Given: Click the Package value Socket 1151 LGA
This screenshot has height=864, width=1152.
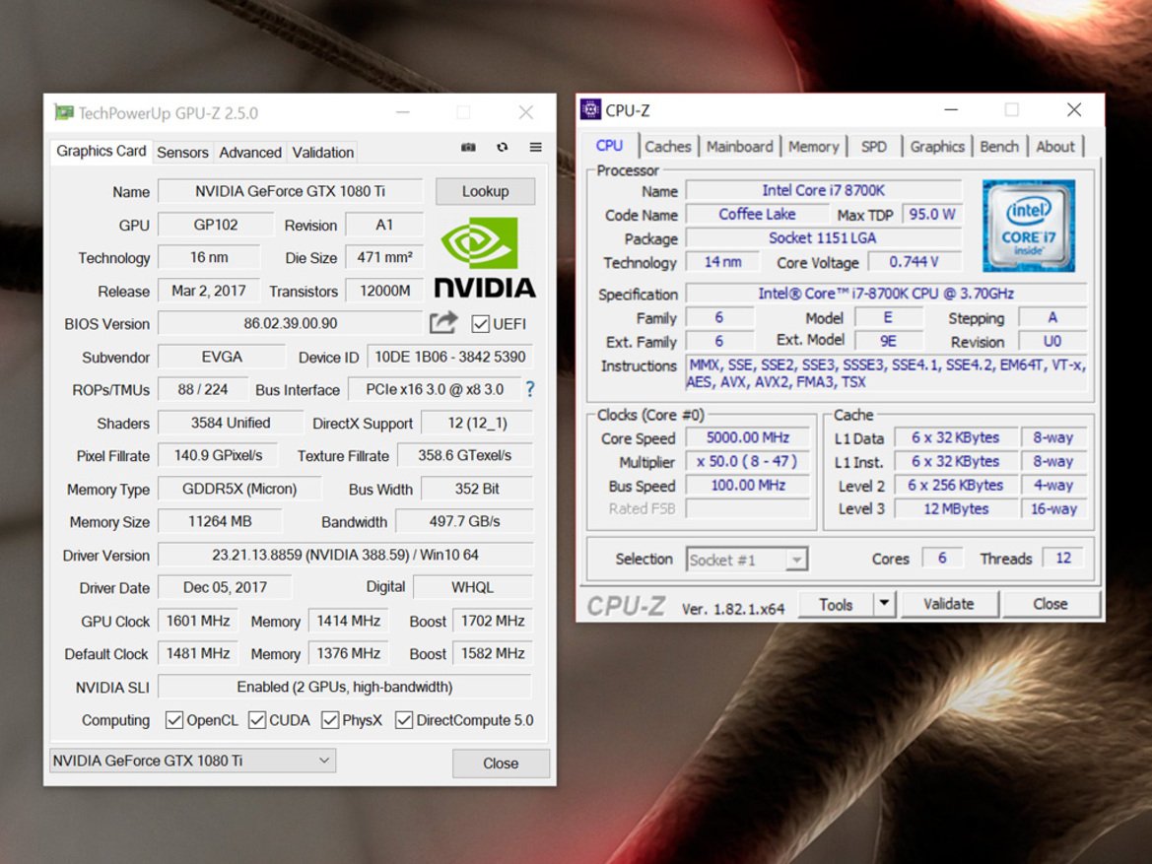Looking at the screenshot, I should point(824,238).
